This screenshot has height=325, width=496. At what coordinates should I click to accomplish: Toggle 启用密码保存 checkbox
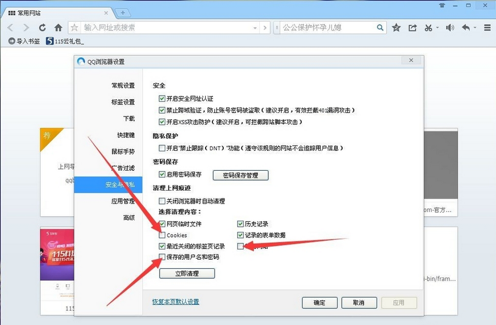[x=162, y=175]
